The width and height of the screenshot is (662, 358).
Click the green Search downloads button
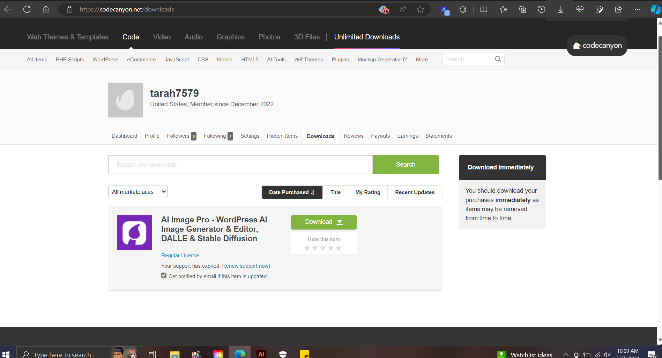(x=406, y=165)
